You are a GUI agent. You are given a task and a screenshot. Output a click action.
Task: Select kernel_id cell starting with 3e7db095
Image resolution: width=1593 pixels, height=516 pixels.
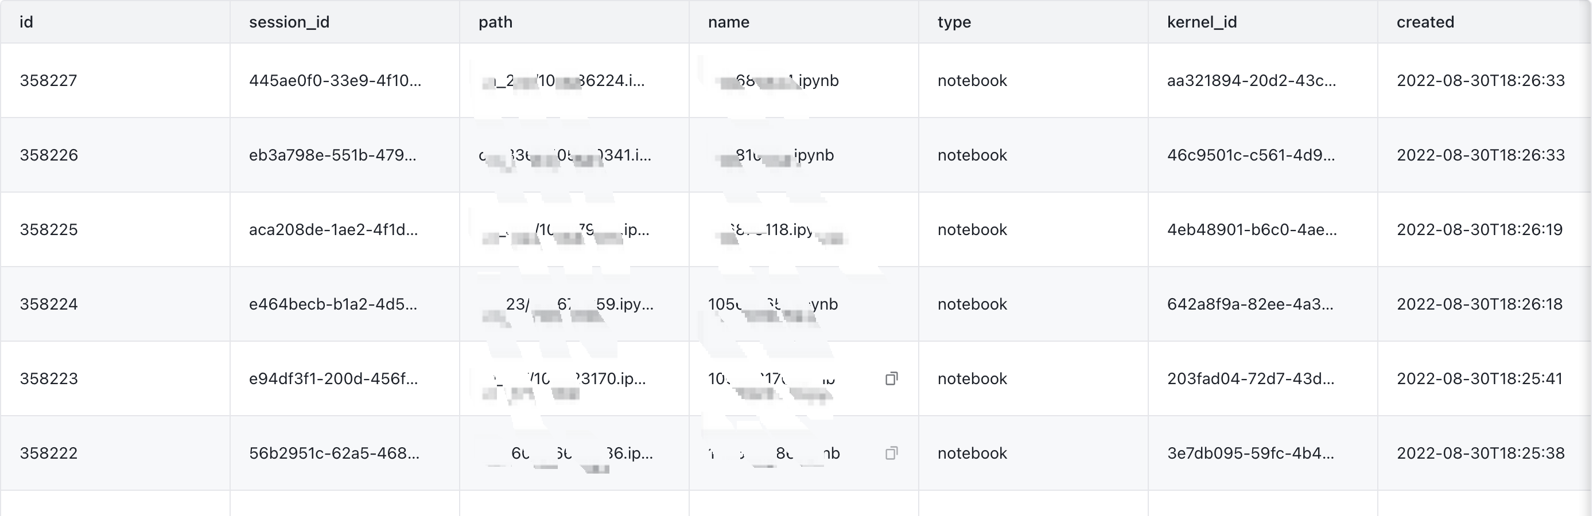tap(1250, 453)
